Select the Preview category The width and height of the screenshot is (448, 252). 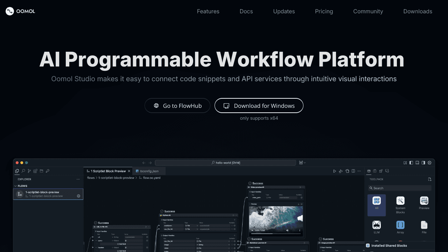424,203
